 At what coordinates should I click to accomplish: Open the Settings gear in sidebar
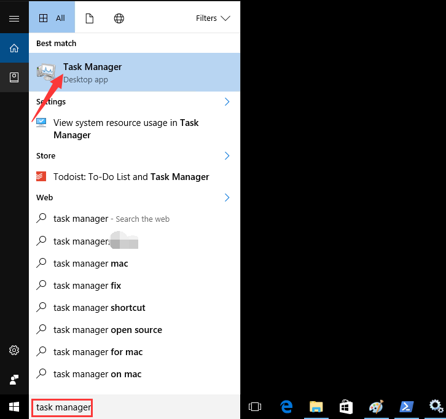pyautogui.click(x=14, y=350)
